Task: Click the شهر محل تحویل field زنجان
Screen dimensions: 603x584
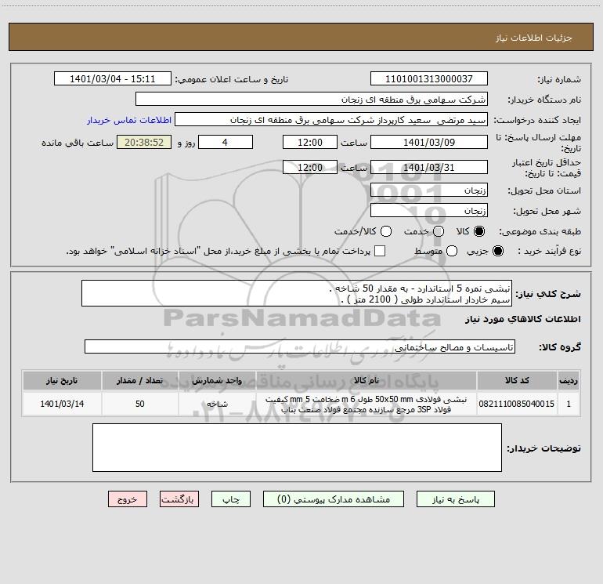Action: click(x=429, y=211)
